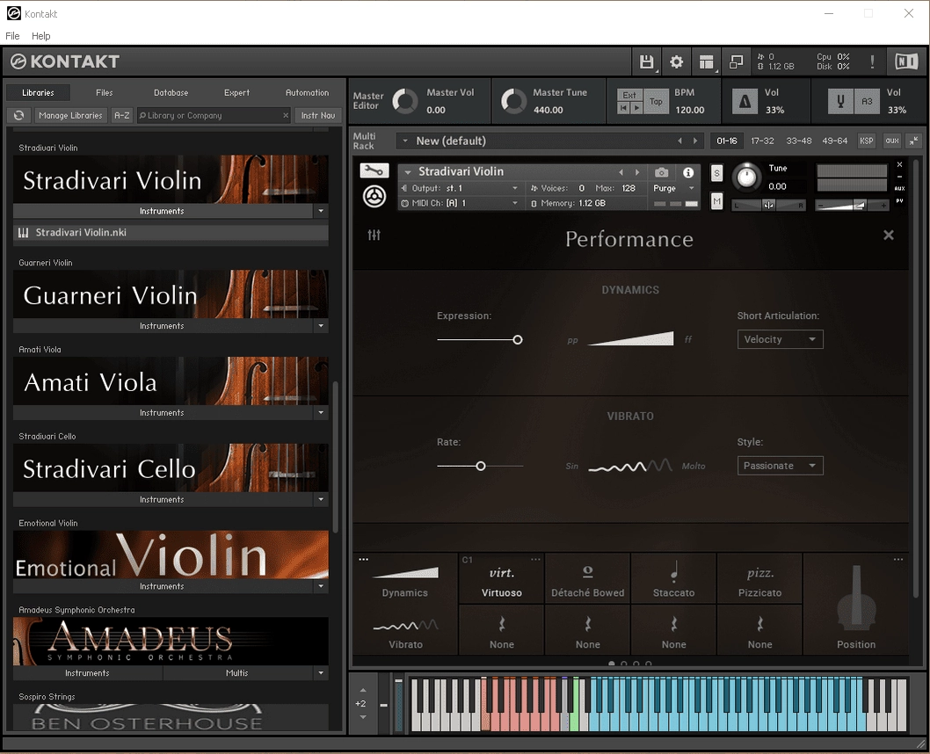930x754 pixels.
Task: Refresh the libraries list
Action: [x=19, y=115]
